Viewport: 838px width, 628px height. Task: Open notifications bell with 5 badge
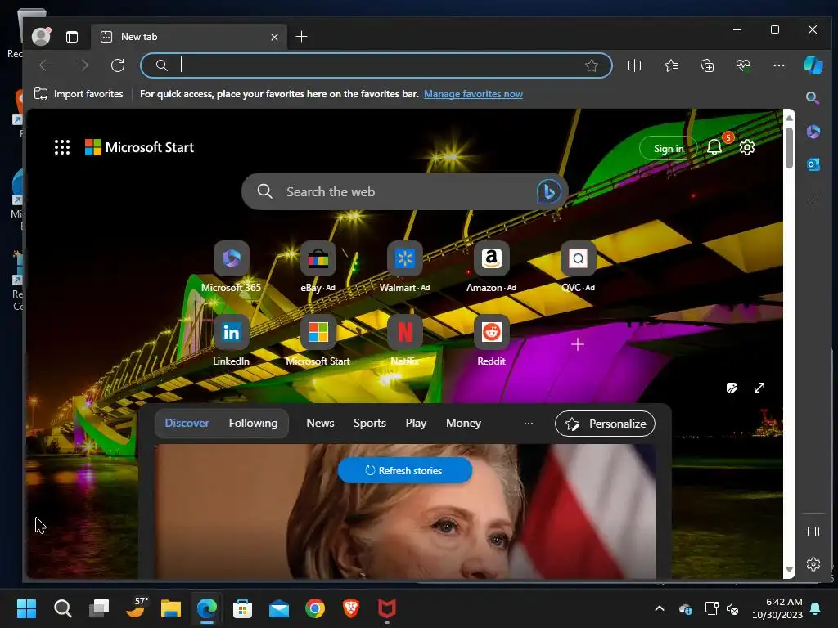click(714, 147)
